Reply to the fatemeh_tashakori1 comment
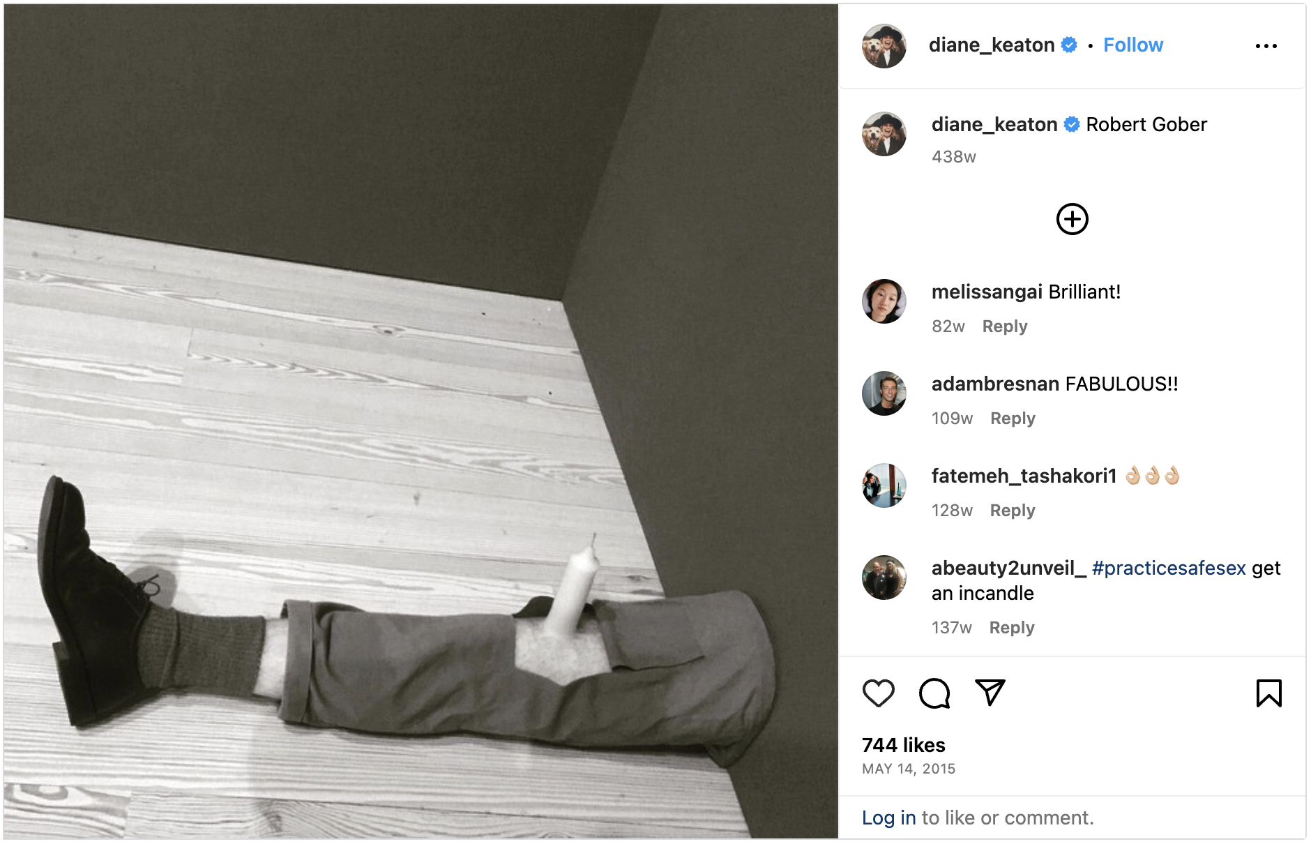The image size is (1311, 844). pyautogui.click(x=1013, y=511)
